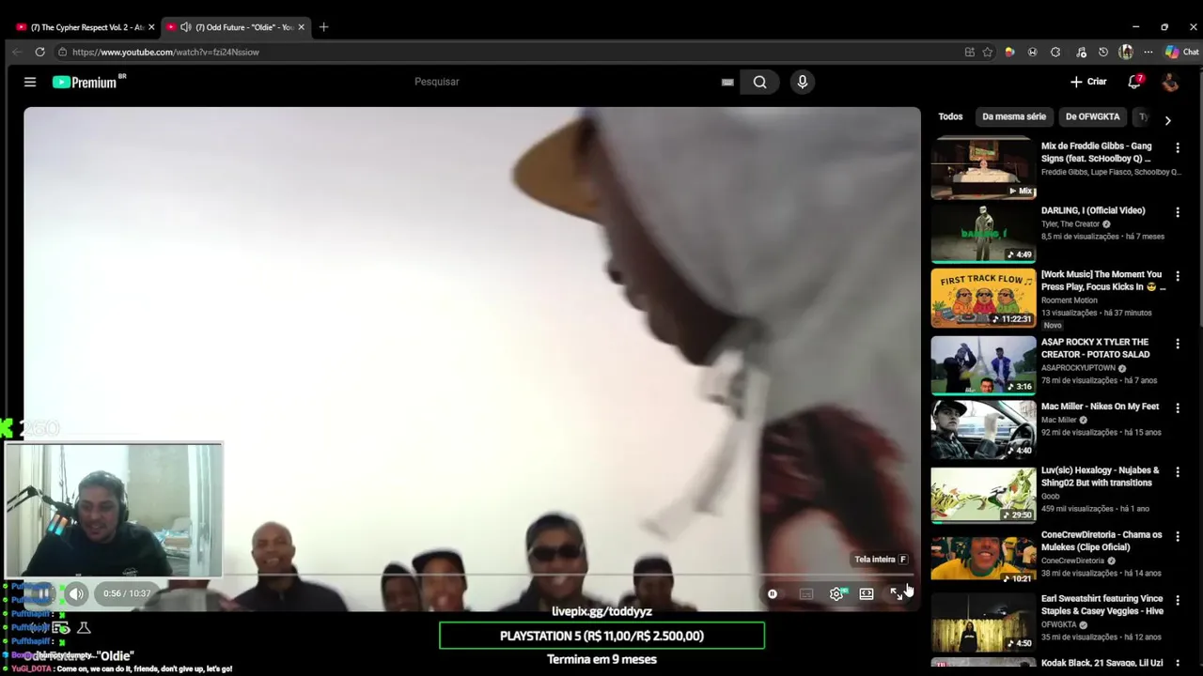1203x676 pixels.
Task: Open the DARLING, I video thumbnail
Action: click(983, 234)
